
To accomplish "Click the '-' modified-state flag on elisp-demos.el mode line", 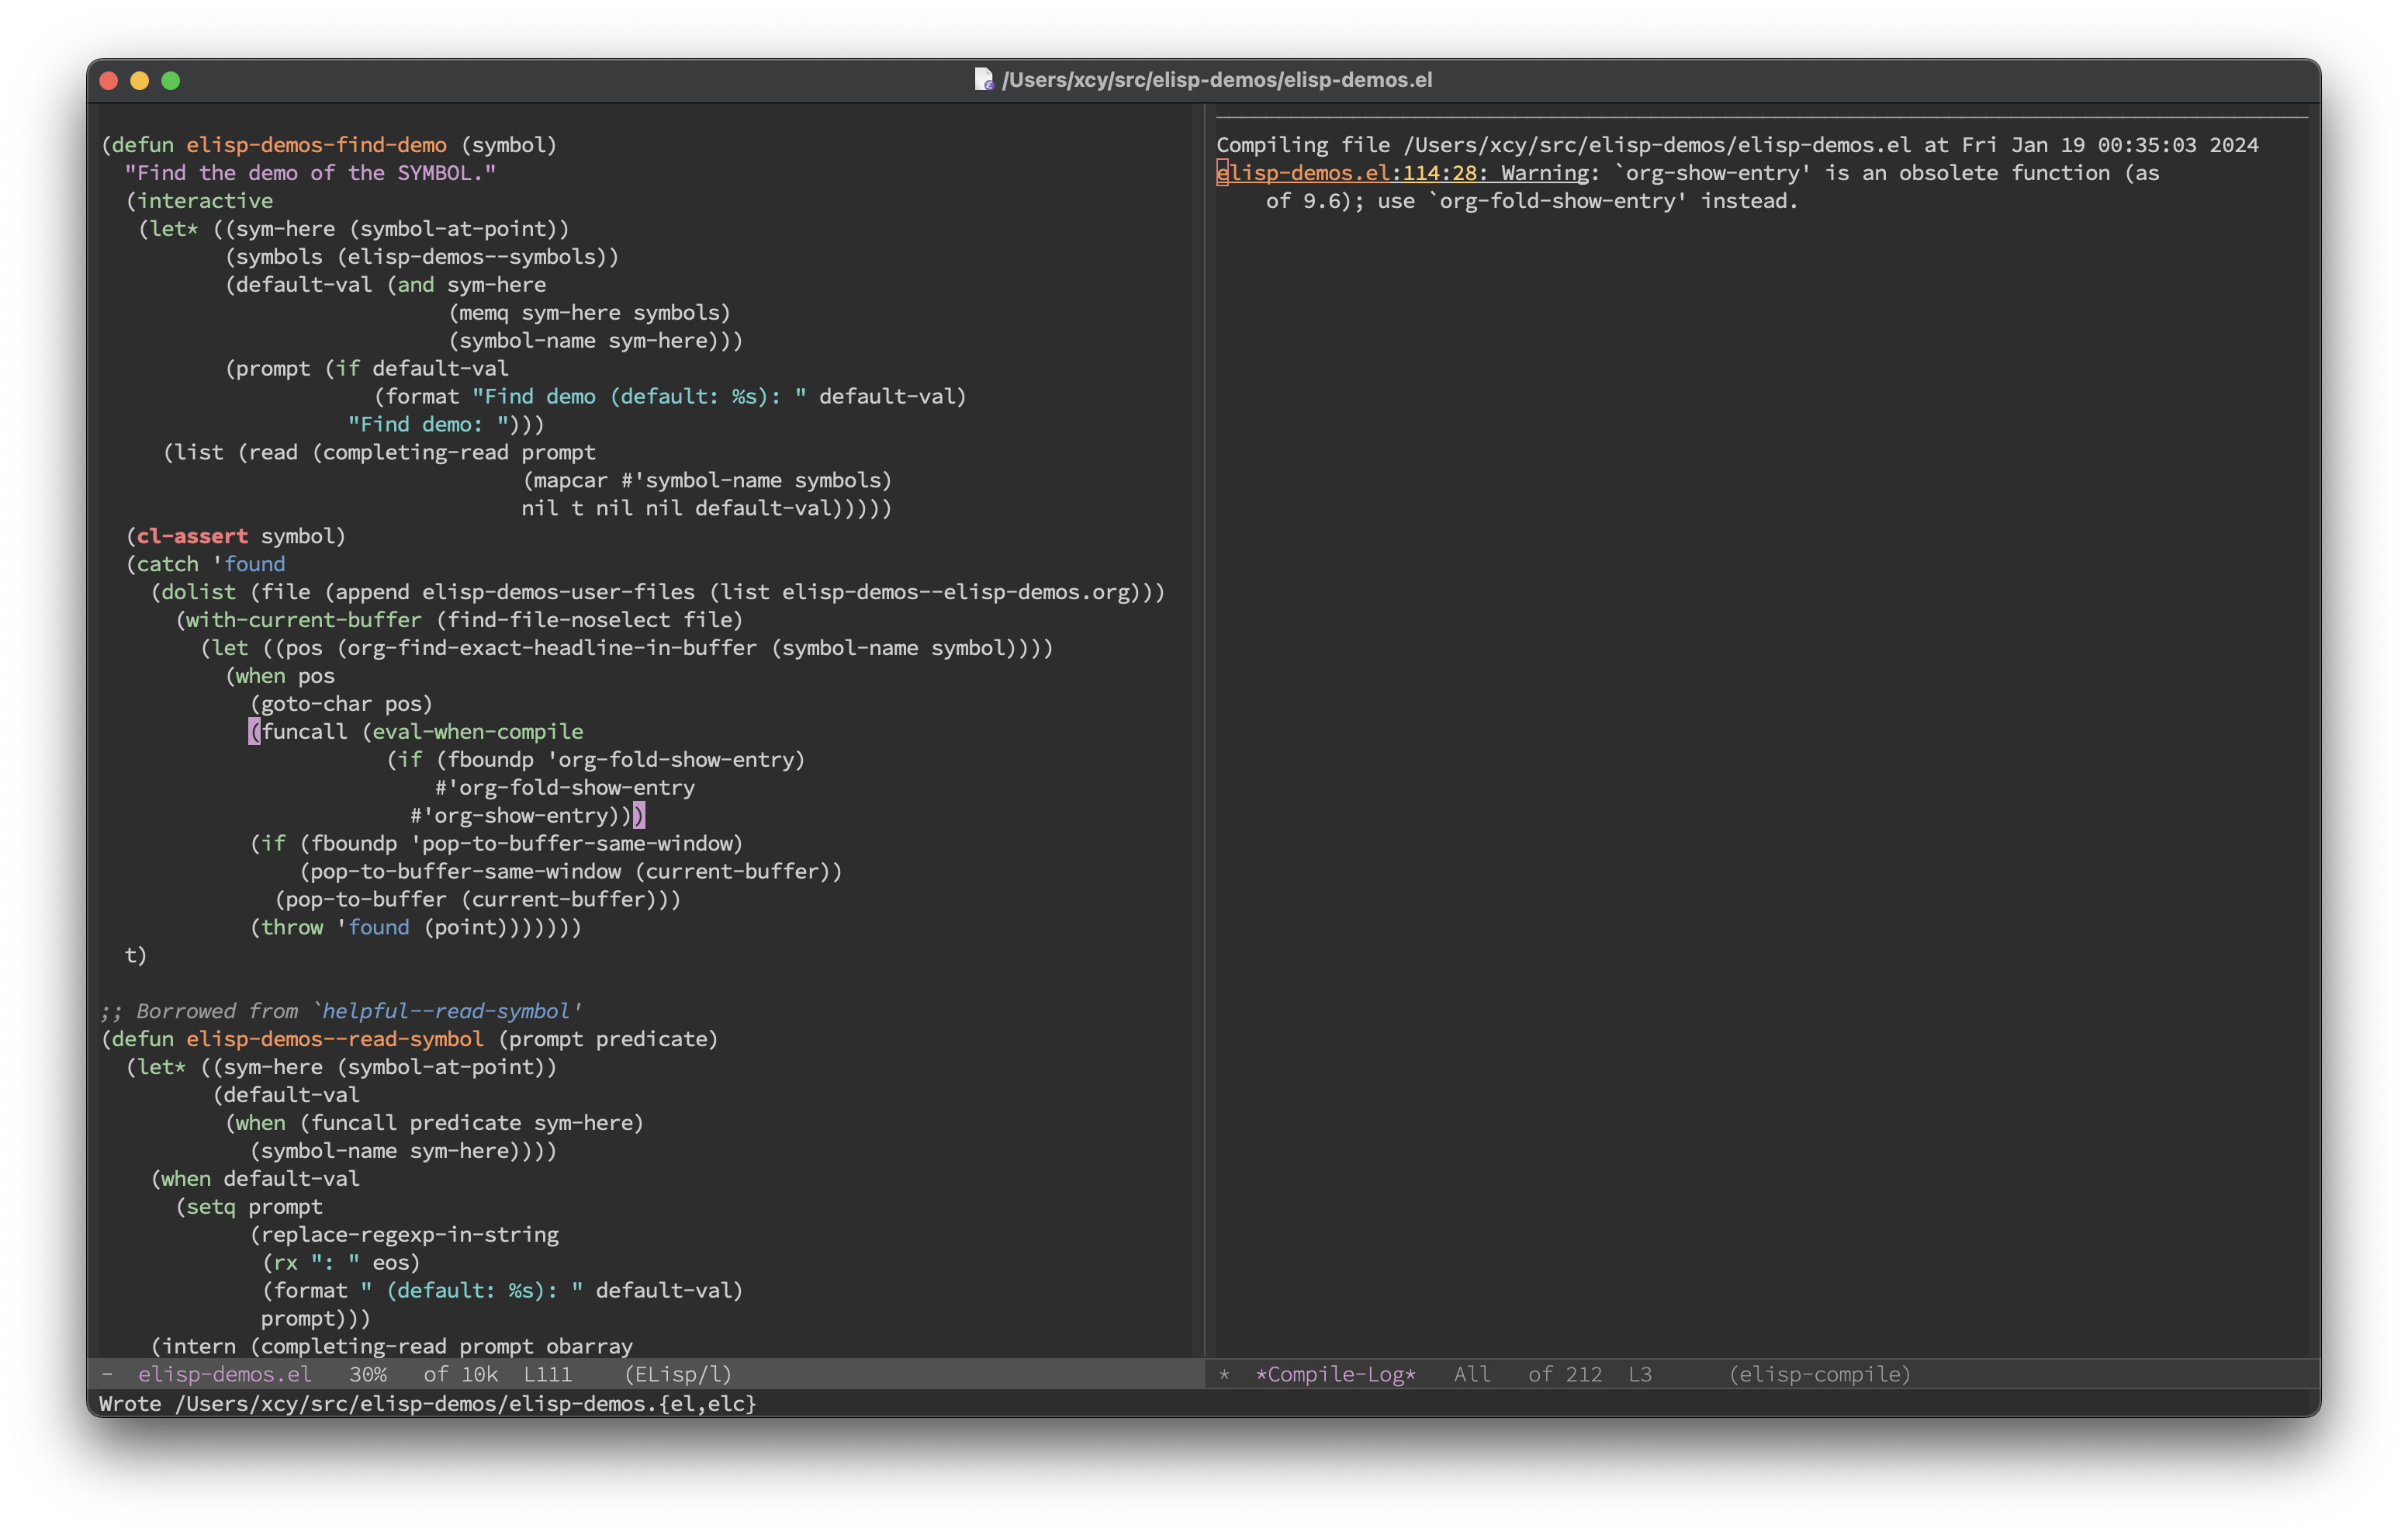I will (x=108, y=1374).
